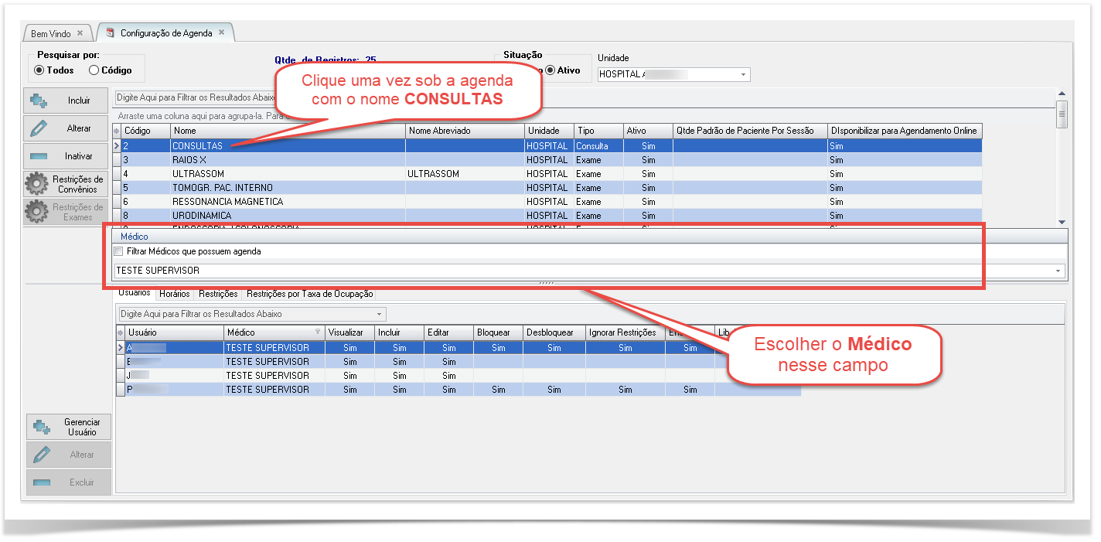Close the Bem Vindo tab
The image size is (1101, 542).
tap(80, 33)
